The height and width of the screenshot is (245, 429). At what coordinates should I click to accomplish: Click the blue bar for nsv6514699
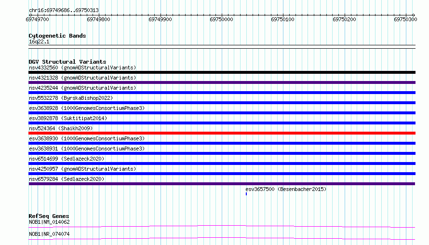pyautogui.click(x=222, y=163)
